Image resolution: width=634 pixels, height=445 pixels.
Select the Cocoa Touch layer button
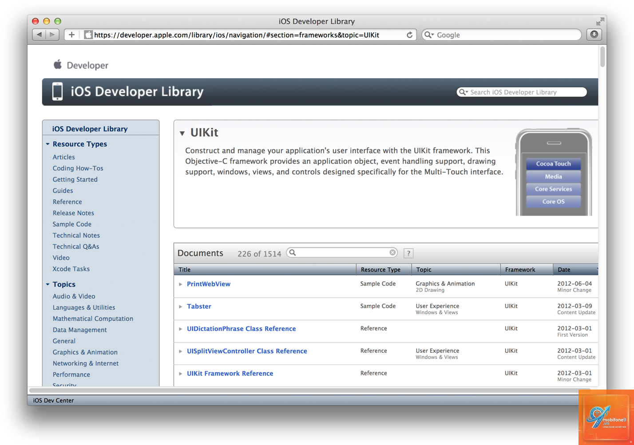[x=553, y=164]
